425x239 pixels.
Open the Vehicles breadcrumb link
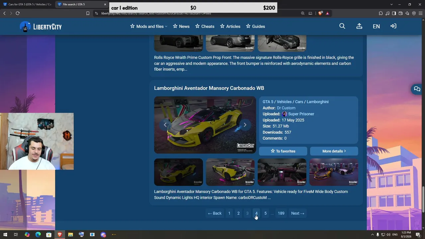(284, 102)
